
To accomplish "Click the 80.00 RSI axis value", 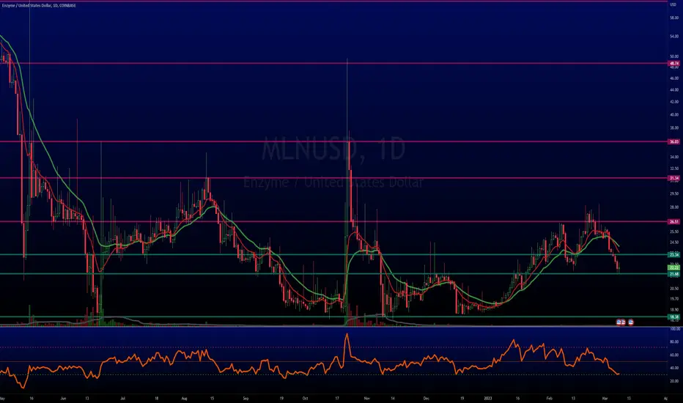I will coord(674,342).
